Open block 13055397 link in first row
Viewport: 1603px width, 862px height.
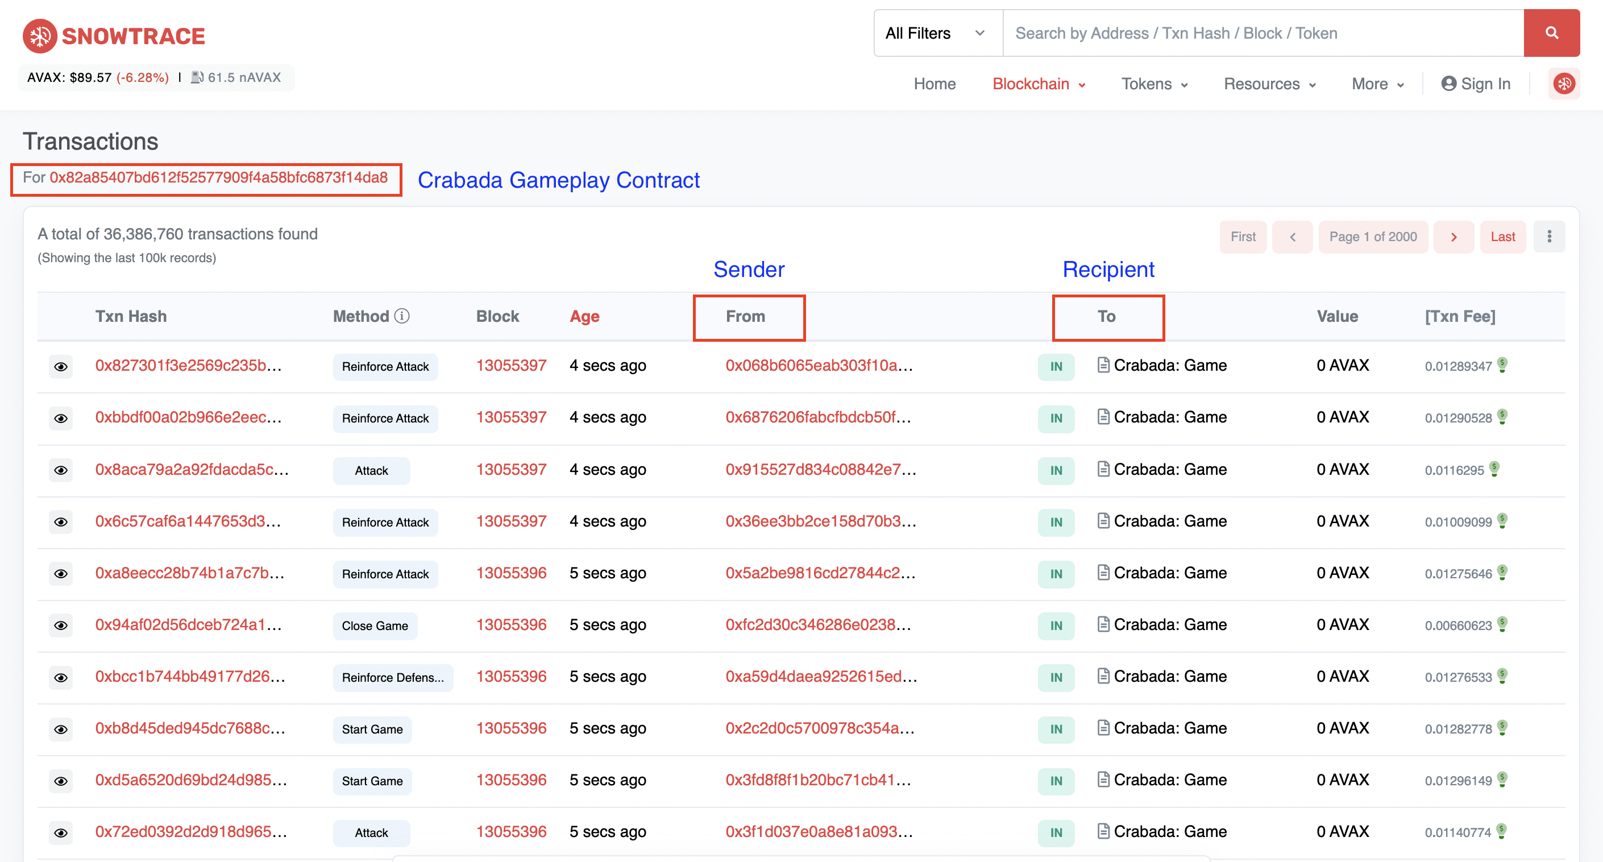pyautogui.click(x=511, y=366)
